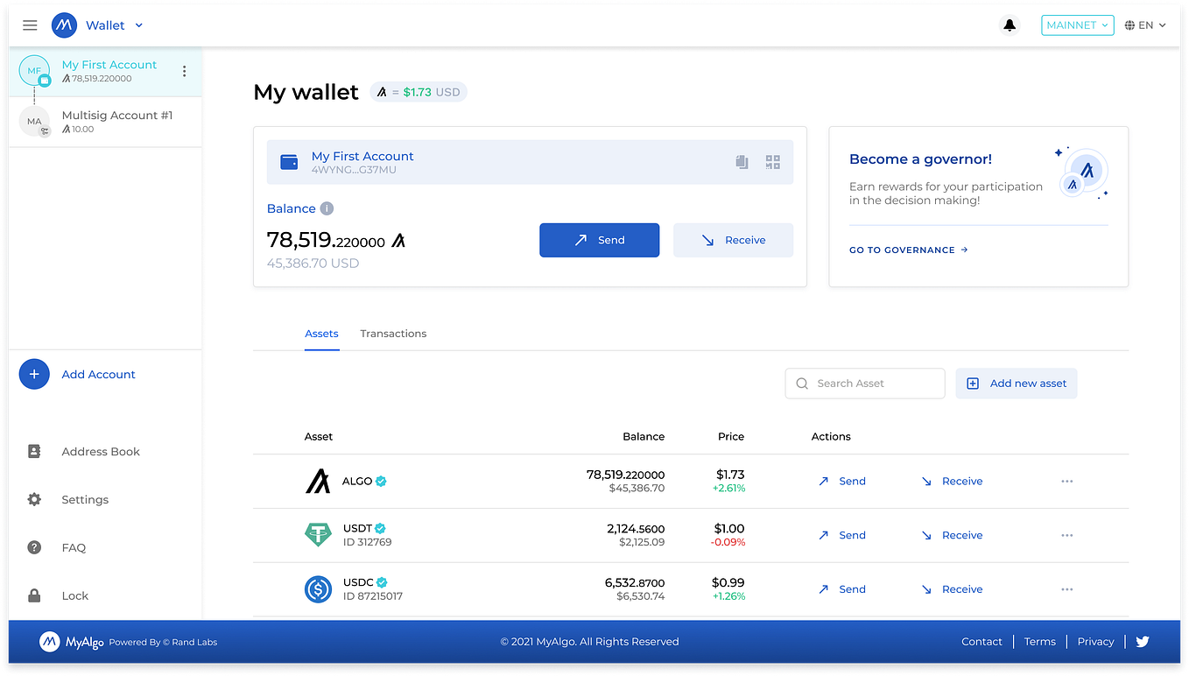Screen dimensions: 1189x676
Task: Copy the account address using the copy icon
Action: (742, 161)
